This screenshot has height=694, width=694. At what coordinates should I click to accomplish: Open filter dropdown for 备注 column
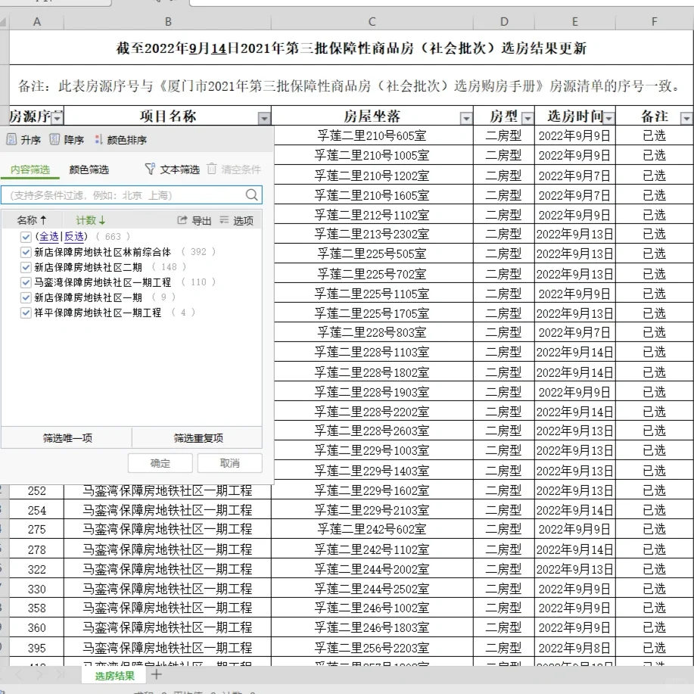click(686, 118)
